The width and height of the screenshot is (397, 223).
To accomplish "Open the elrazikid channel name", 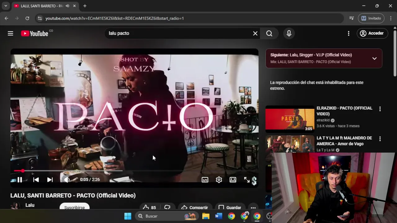I will pyautogui.click(x=323, y=120).
